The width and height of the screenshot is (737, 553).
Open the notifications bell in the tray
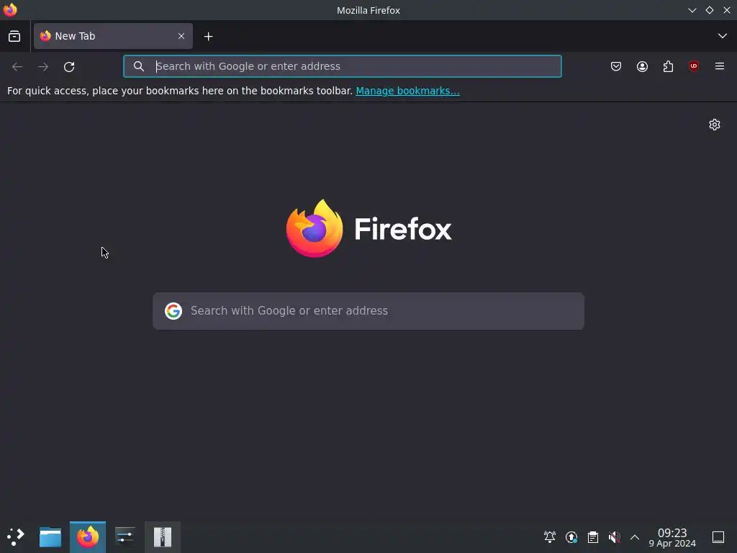[x=550, y=537]
